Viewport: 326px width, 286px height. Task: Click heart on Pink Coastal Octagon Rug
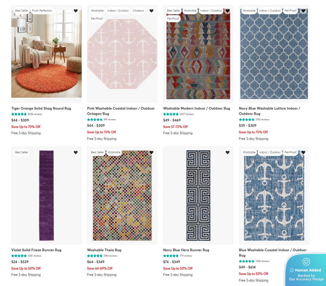tap(152, 11)
